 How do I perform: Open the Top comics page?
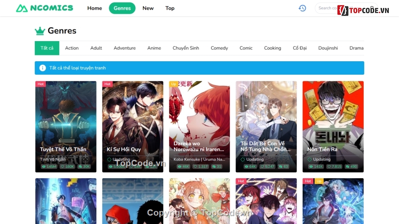tap(170, 8)
